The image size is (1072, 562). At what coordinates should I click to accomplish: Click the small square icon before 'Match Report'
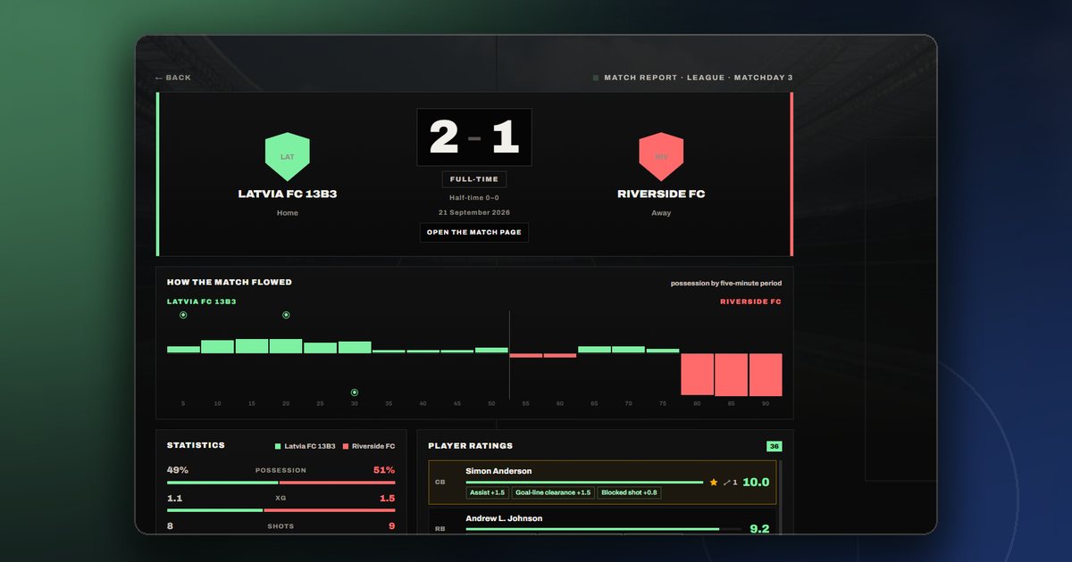596,78
